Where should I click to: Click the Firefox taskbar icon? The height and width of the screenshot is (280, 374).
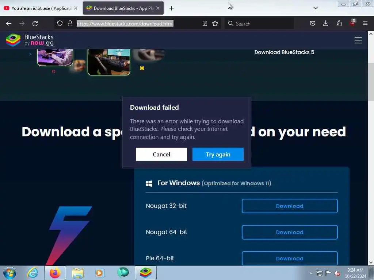[55, 273]
